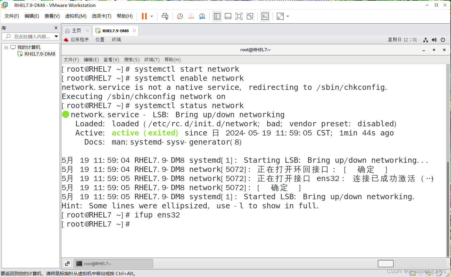Viewport: 451px width, 277px height.
Task: Open terminal 搜索(S) menu
Action: (132, 60)
